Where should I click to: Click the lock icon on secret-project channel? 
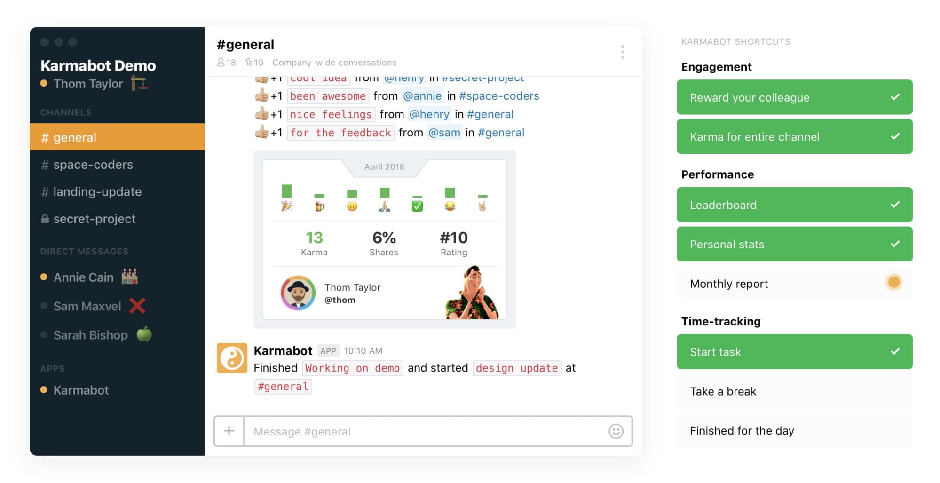pyautogui.click(x=45, y=219)
